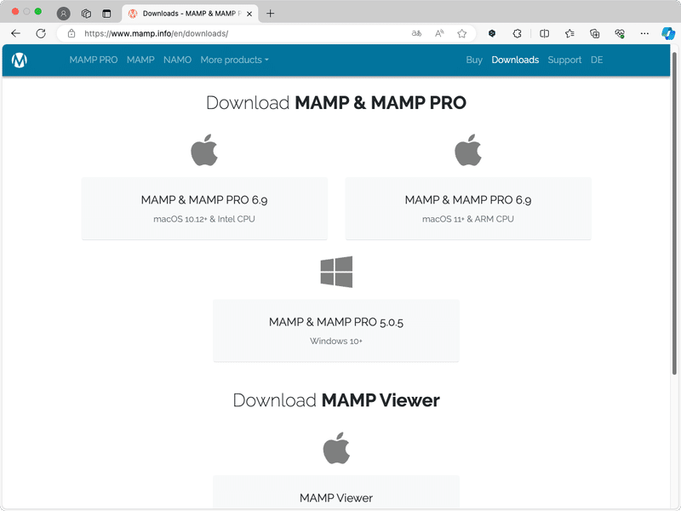
Task: Open the workspaces icon in the title bar
Action: click(x=86, y=14)
